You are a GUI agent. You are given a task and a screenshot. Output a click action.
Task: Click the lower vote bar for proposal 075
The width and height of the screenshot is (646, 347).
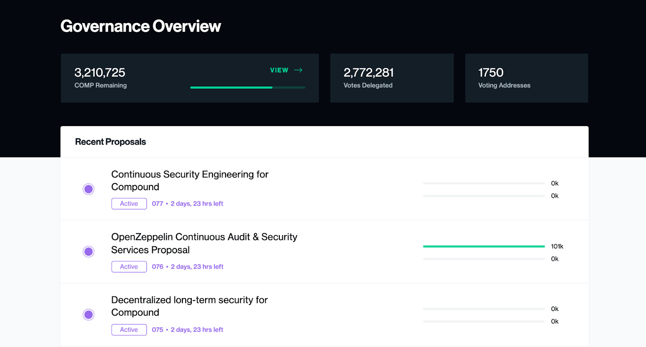coord(484,322)
